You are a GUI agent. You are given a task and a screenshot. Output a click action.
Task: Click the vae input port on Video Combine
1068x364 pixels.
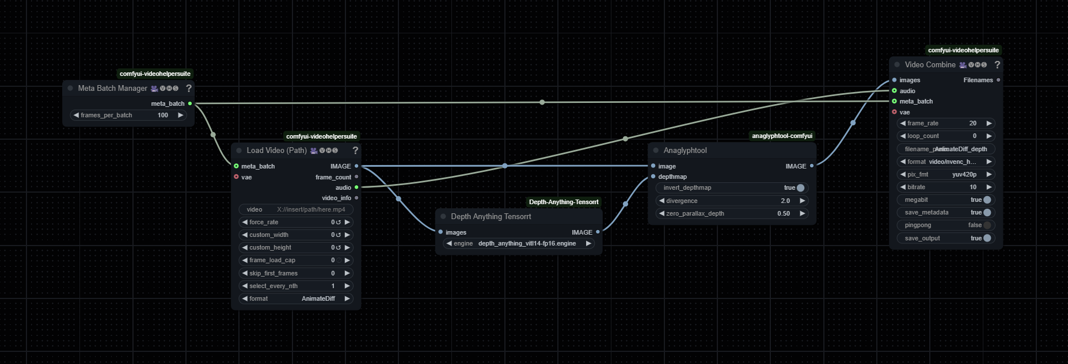pyautogui.click(x=894, y=112)
